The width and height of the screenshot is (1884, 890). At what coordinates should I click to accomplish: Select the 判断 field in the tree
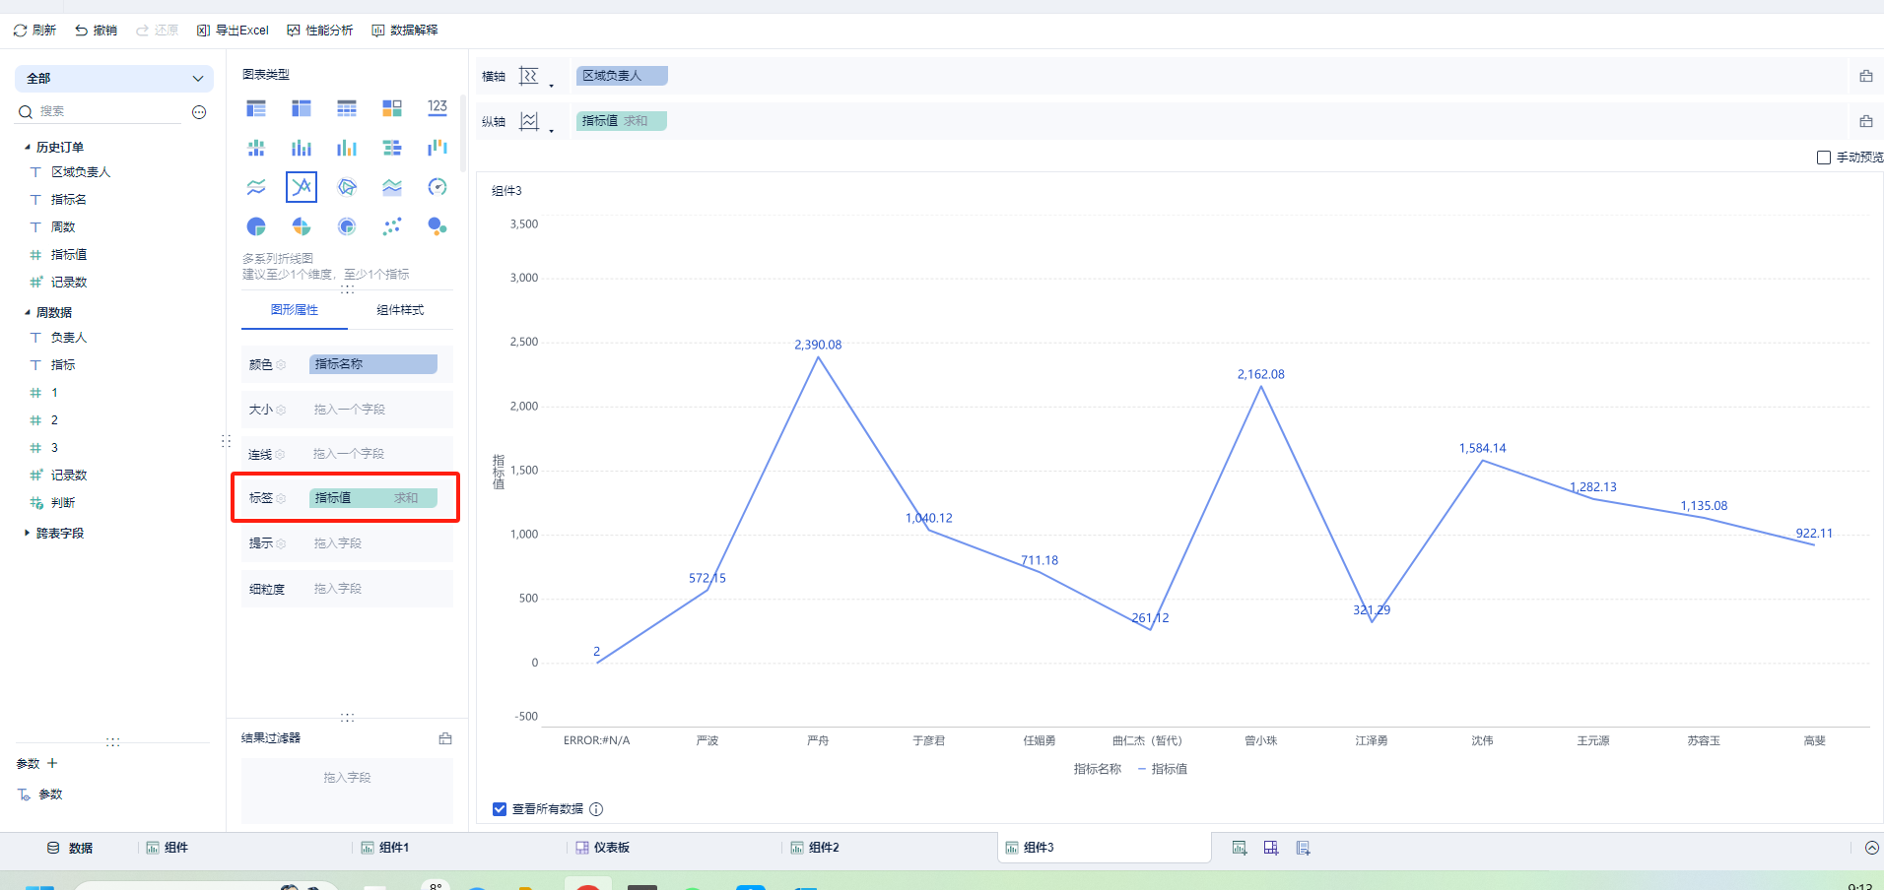pos(63,503)
